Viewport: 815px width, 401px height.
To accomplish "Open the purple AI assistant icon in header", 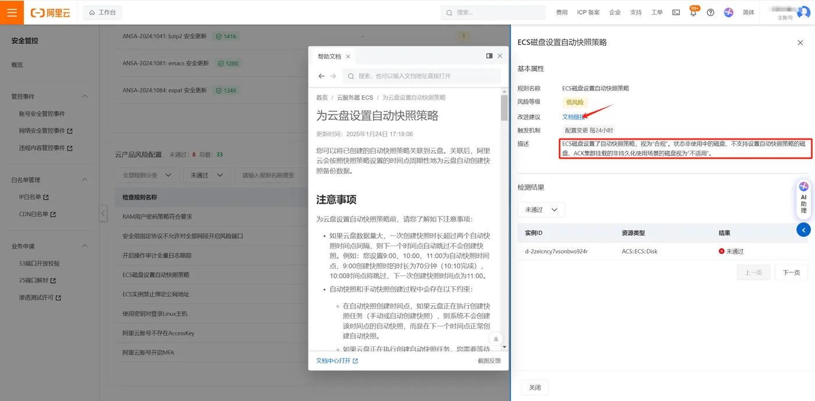I will (x=728, y=12).
